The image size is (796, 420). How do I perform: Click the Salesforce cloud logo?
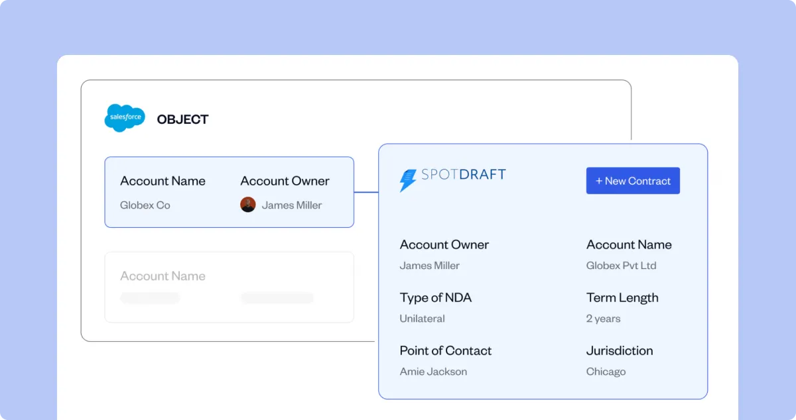tap(125, 118)
